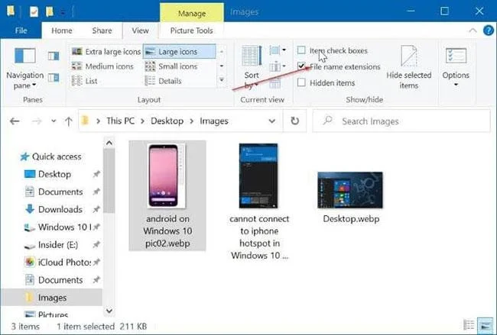Click Size all columns to fit icon
Image resolution: width=497 pixels, height=335 pixels.
(x=274, y=83)
